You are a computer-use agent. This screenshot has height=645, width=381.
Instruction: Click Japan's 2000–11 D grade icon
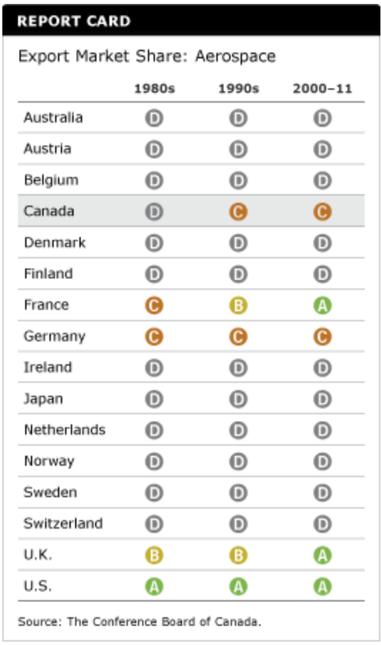coord(323,399)
